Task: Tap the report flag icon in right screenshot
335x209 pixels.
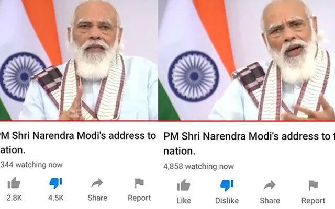Action: [313, 185]
